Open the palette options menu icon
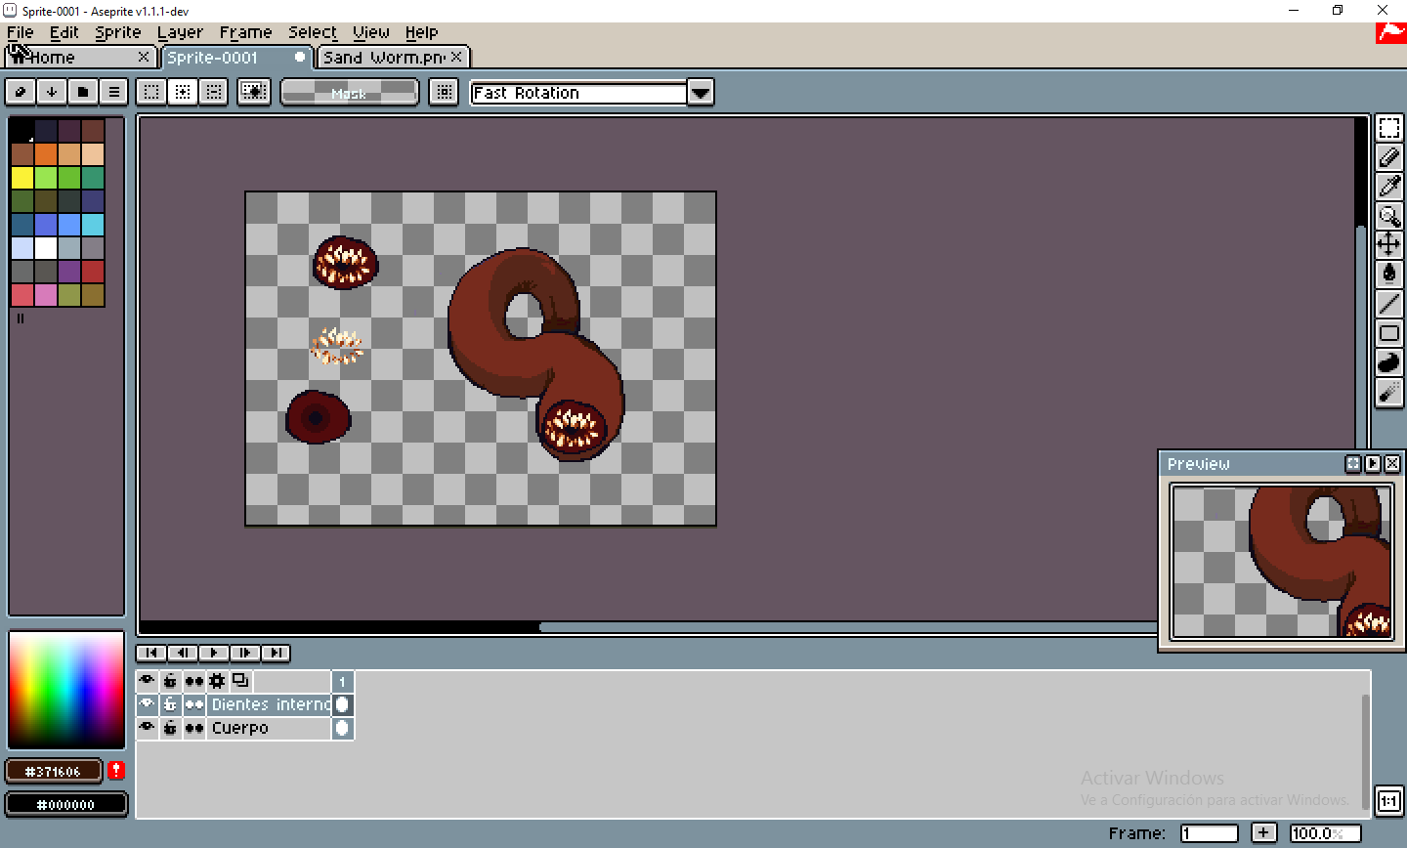The image size is (1407, 848). click(114, 92)
